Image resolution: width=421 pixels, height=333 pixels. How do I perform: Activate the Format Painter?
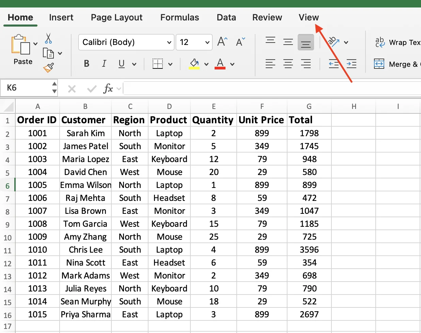tap(48, 67)
